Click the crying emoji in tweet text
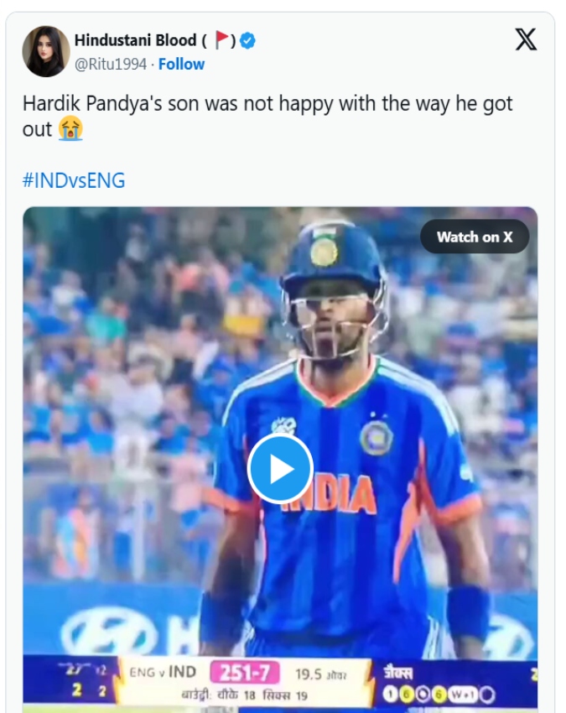Image resolution: width=566 pixels, height=713 pixels. 69,129
